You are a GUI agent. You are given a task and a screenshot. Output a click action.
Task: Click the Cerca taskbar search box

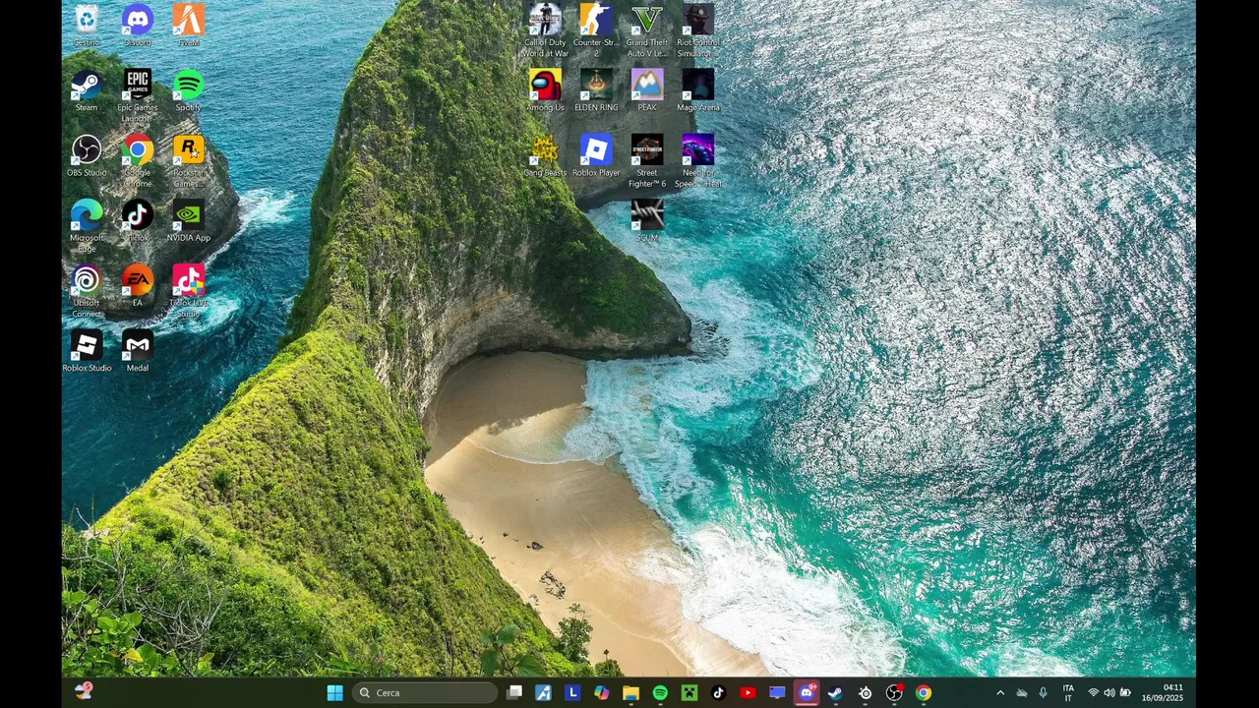pos(425,693)
